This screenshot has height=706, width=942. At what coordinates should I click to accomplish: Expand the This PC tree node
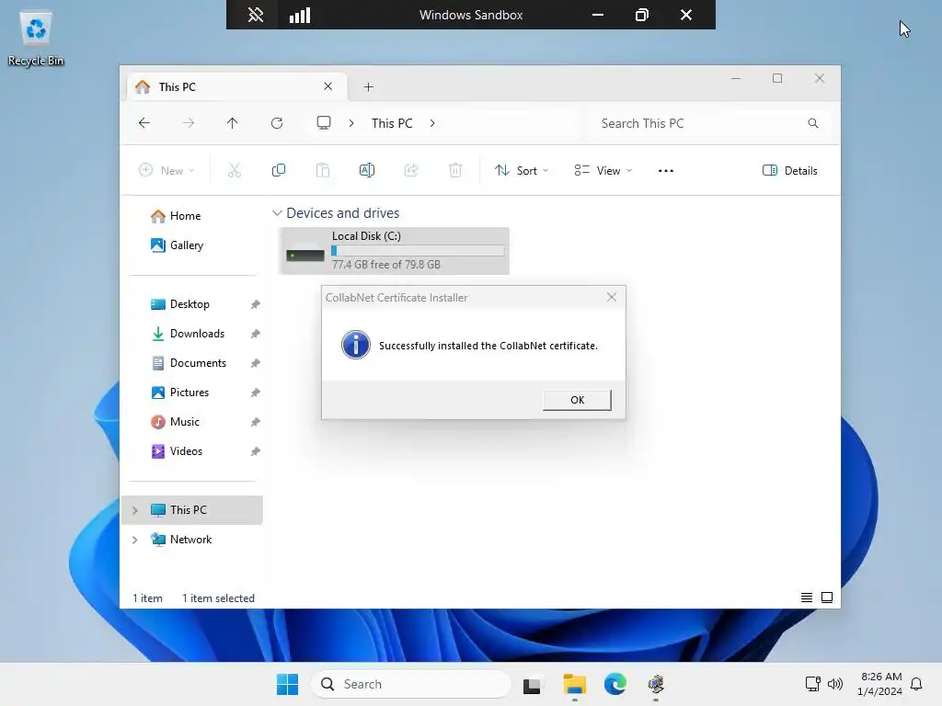pyautogui.click(x=135, y=510)
